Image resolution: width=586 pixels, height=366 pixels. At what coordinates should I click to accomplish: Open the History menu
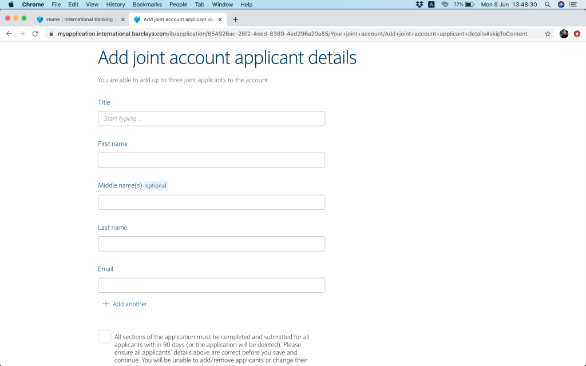pos(116,5)
